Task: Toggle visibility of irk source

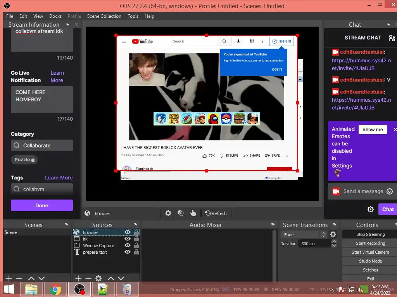Action: (x=128, y=239)
